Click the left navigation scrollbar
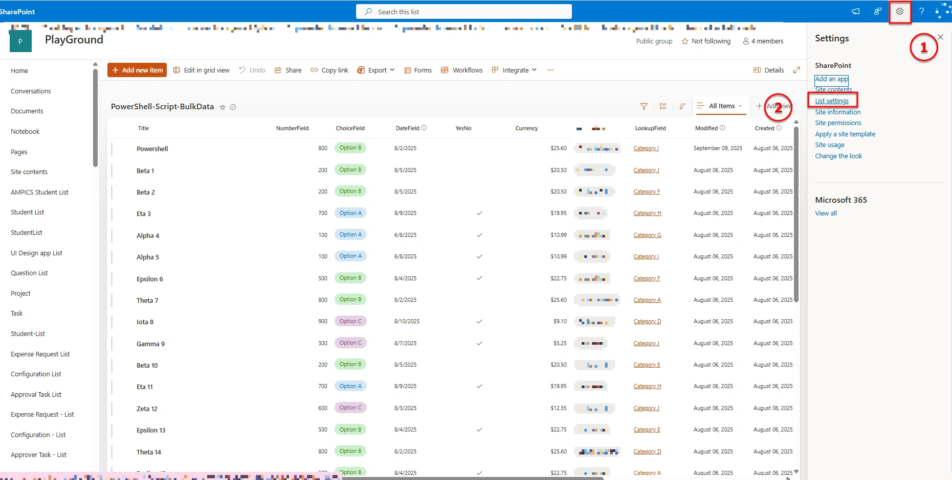The height and width of the screenshot is (480, 952). (x=95, y=117)
